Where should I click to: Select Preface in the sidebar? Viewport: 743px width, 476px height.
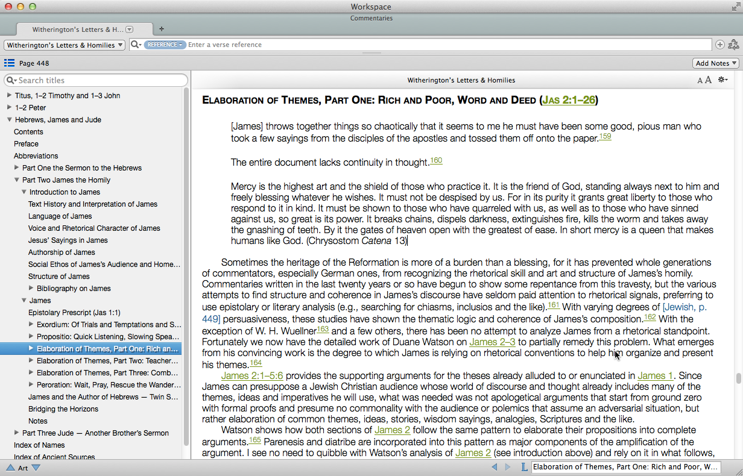point(27,144)
